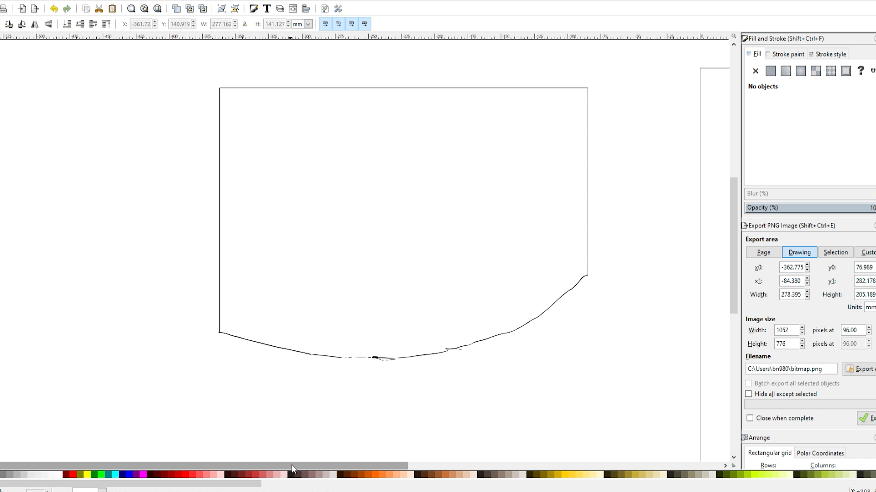This screenshot has width=876, height=492.
Task: Open the Text and Font dialog icon
Action: click(267, 9)
